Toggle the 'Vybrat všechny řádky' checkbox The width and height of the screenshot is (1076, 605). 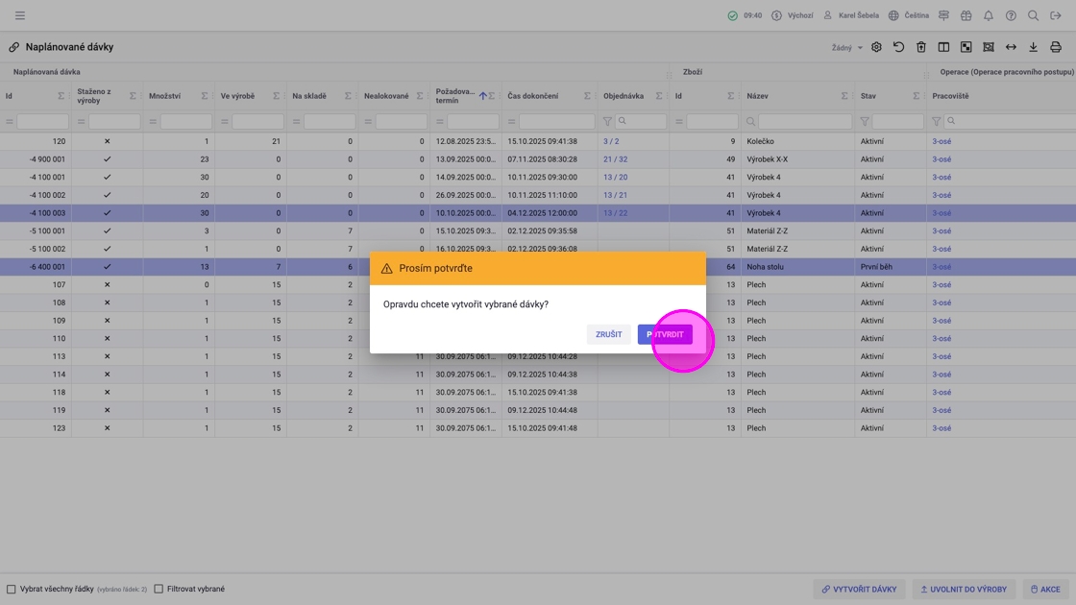point(12,589)
